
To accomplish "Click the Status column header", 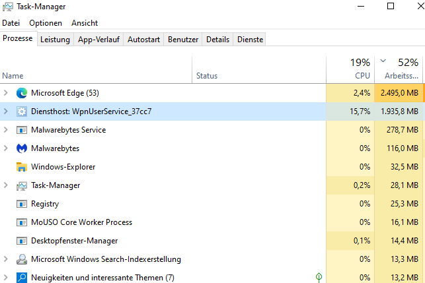I will point(207,76).
